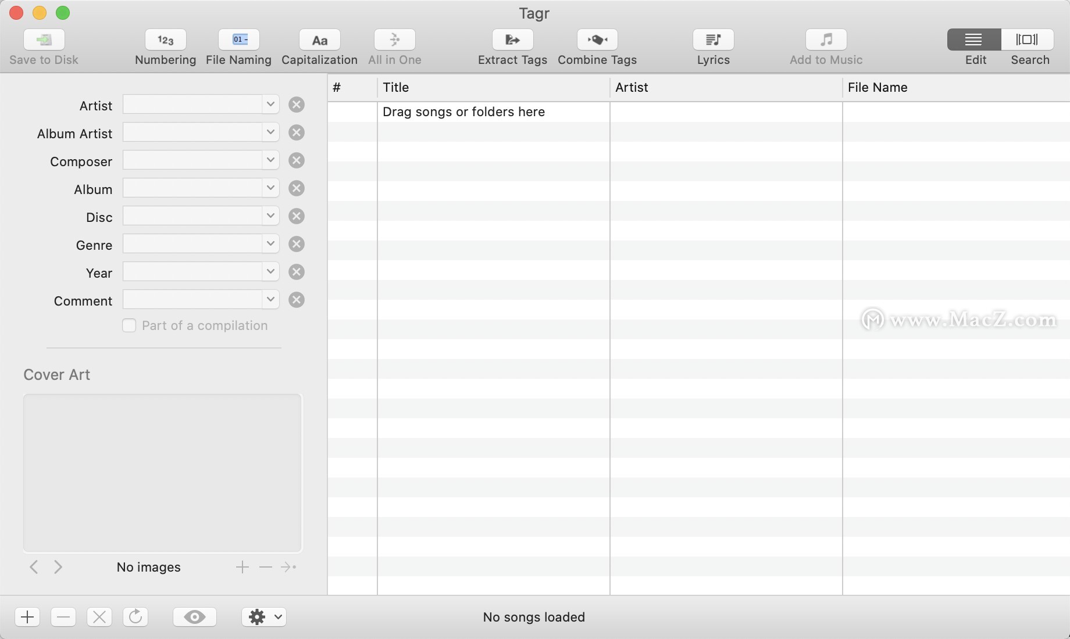Open the gear settings dropdown
The height and width of the screenshot is (639, 1070).
(x=264, y=616)
